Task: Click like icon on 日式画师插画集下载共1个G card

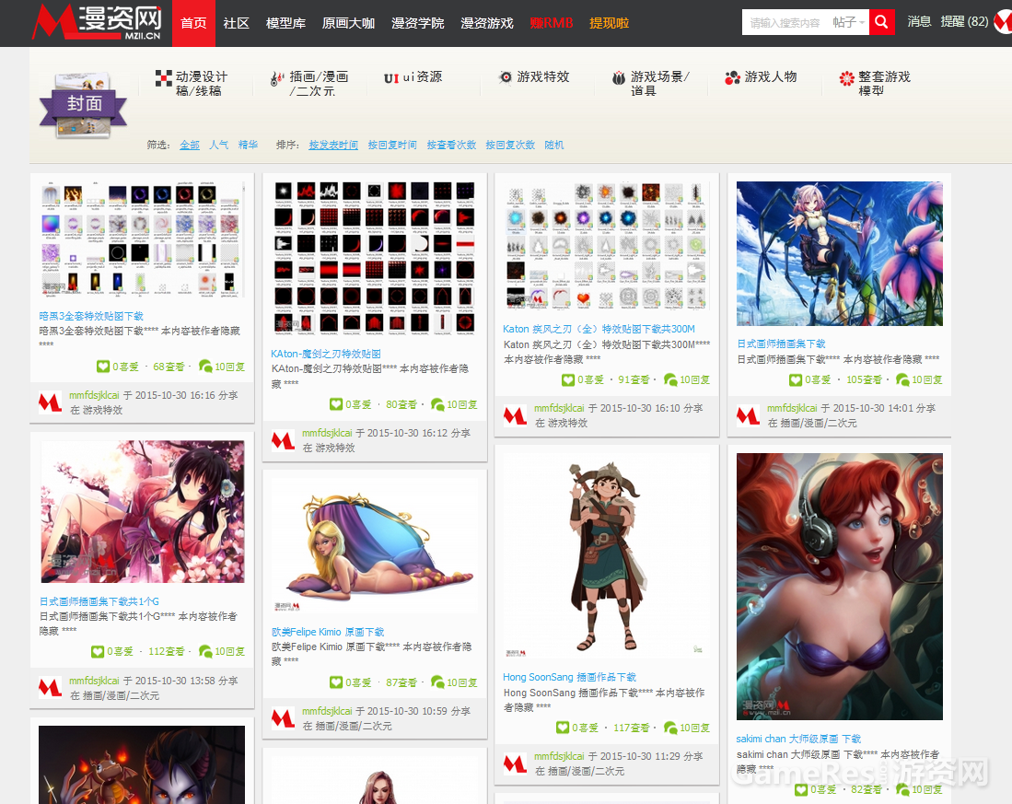Action: tap(98, 652)
